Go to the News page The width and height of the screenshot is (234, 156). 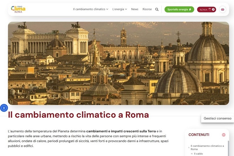pyautogui.click(x=135, y=9)
